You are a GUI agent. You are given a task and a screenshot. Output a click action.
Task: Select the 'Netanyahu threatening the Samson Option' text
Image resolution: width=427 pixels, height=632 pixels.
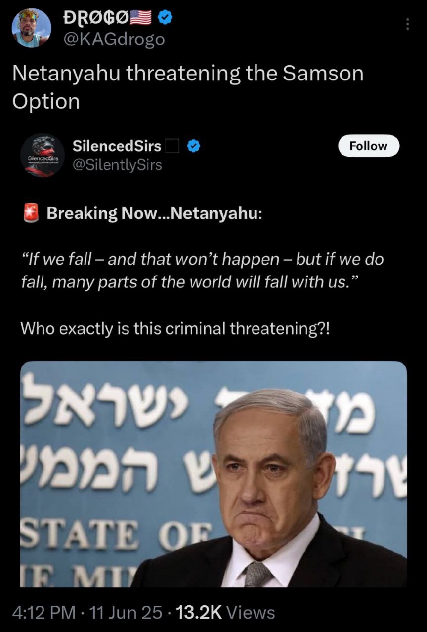click(x=188, y=87)
